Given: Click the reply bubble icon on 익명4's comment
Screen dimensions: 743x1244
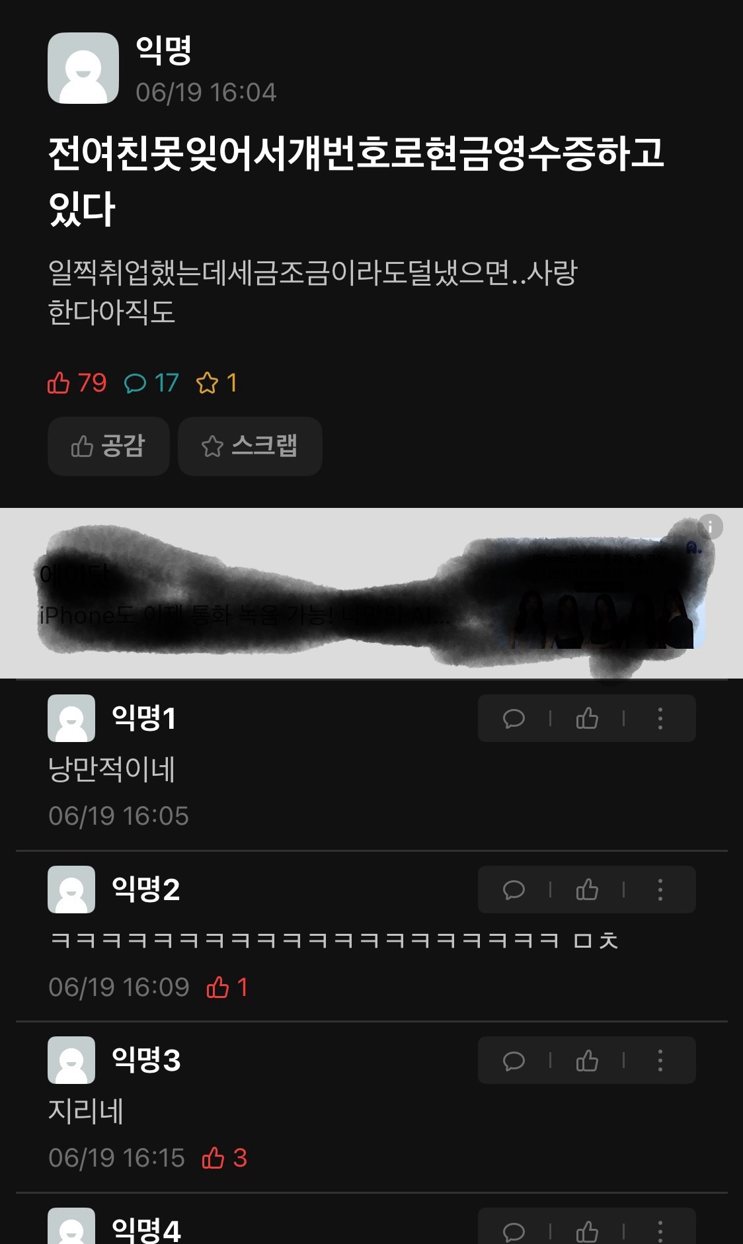Looking at the screenshot, I should [514, 1231].
